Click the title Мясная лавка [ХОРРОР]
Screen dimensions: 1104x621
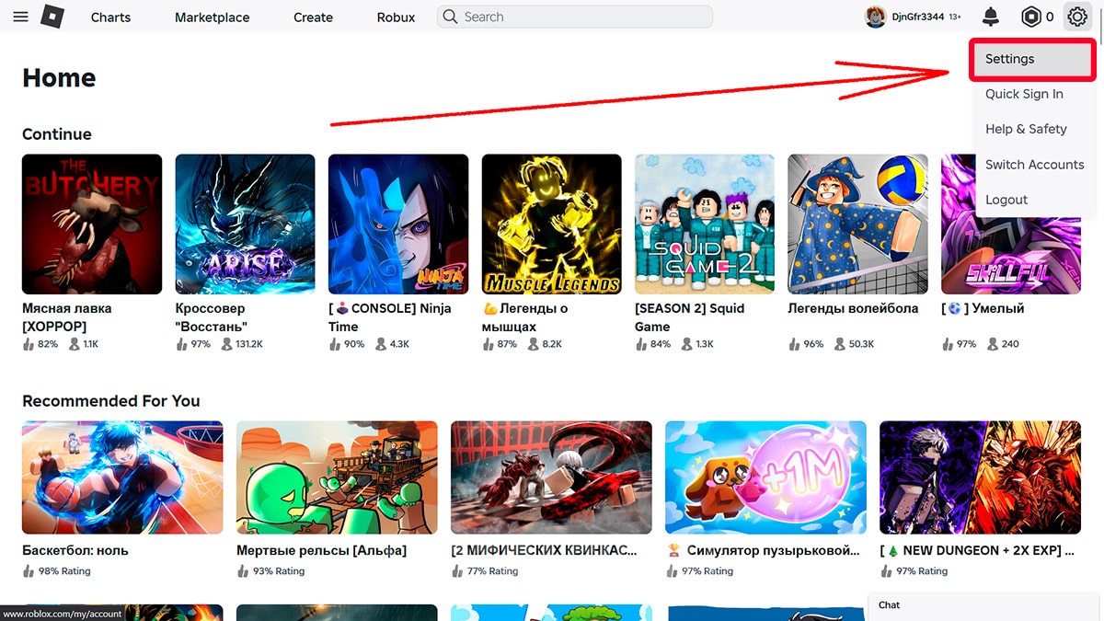(67, 317)
